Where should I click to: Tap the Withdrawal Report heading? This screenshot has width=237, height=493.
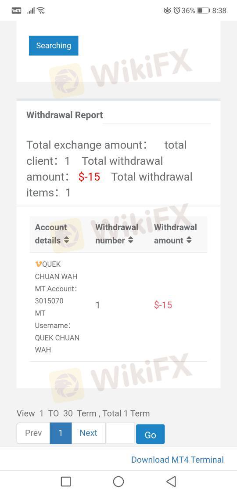(65, 115)
